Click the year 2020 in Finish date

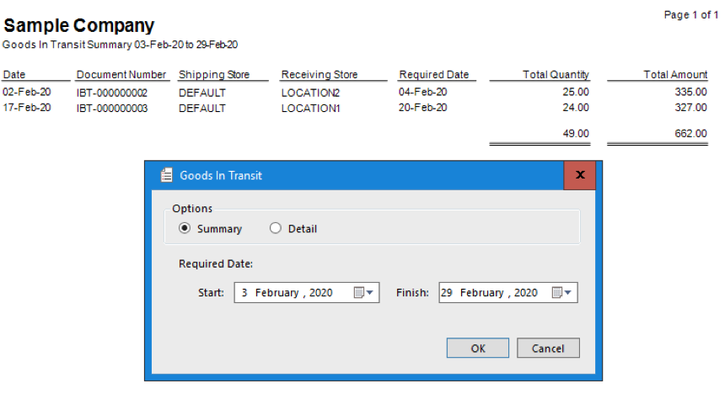pos(525,293)
